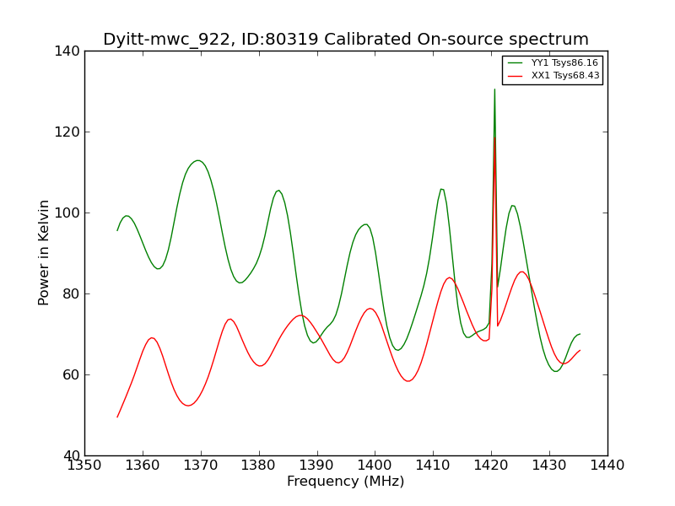Click the Power in Kelvin axis label
Image resolution: width=675 pixels, height=506 pixels.
pyautogui.click(x=44, y=253)
